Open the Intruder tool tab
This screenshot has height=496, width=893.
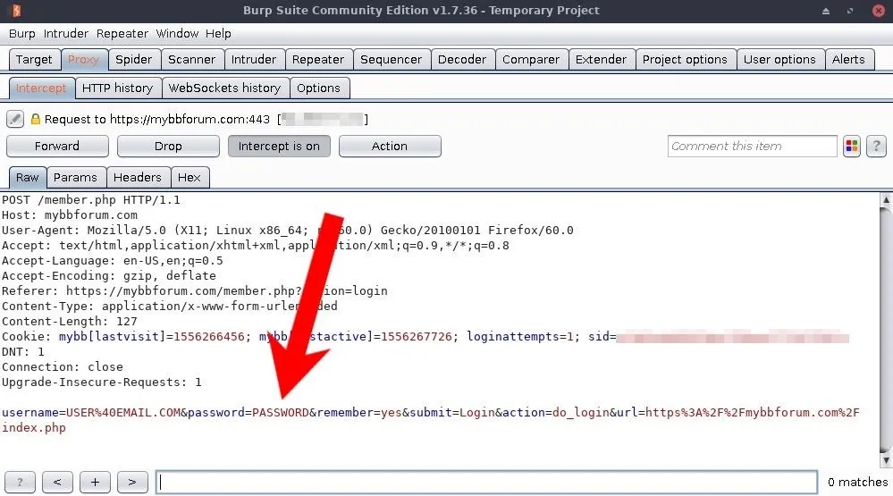coord(254,59)
